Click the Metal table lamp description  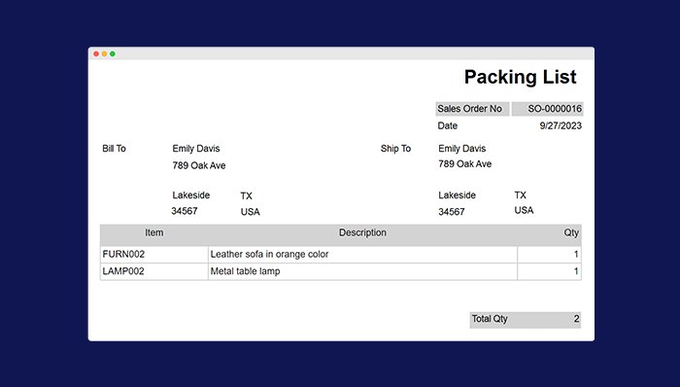(x=245, y=271)
